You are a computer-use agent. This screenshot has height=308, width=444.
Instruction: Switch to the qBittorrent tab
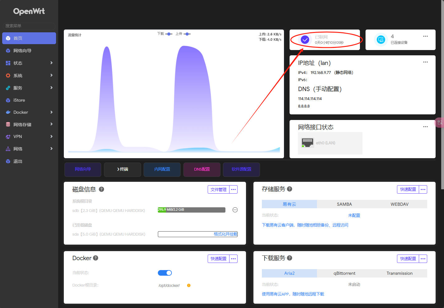coord(344,273)
